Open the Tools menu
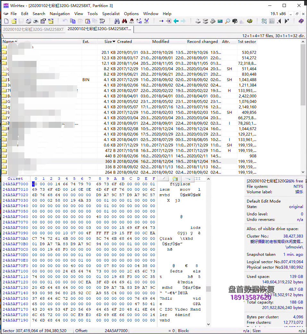Screen dimensions: 307x334 92,14
